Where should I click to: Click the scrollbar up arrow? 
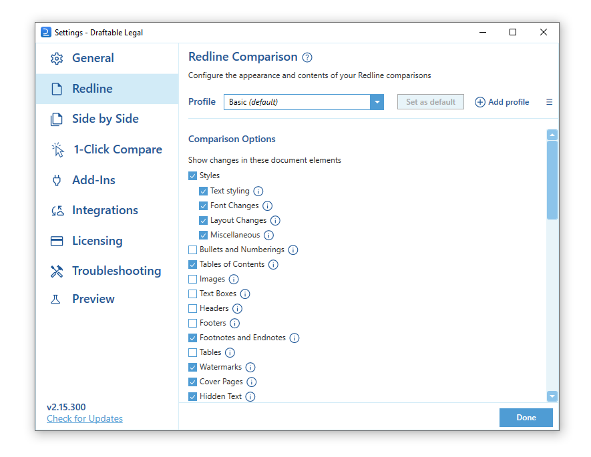pyautogui.click(x=552, y=135)
